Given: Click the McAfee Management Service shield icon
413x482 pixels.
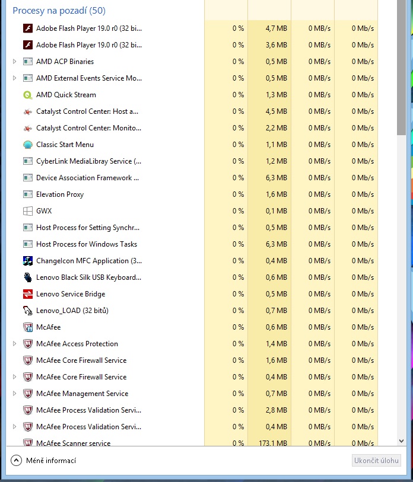Looking at the screenshot, I should [x=28, y=394].
